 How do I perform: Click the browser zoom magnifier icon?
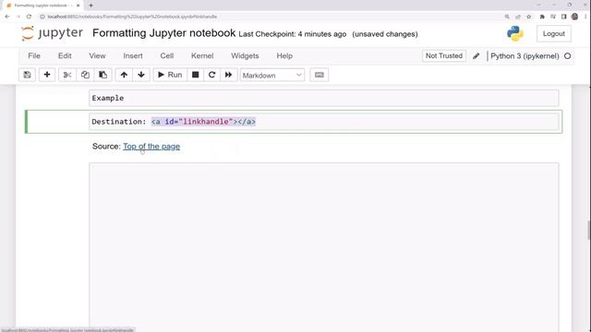[507, 17]
